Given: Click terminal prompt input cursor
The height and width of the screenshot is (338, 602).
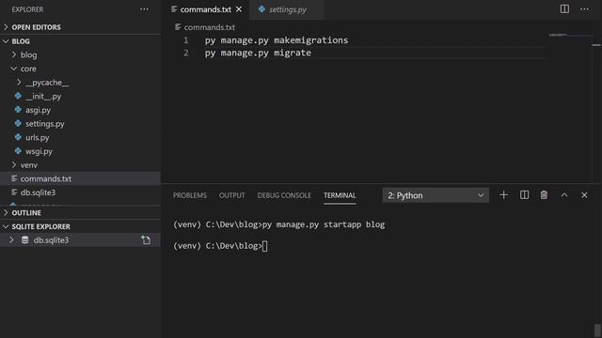Looking at the screenshot, I should [265, 246].
